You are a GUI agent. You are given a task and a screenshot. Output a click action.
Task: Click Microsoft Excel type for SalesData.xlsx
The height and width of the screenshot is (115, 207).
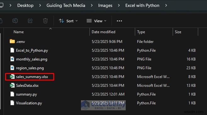point(153,86)
